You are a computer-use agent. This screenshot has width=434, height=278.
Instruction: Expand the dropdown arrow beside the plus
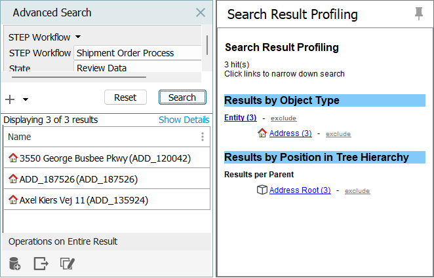click(x=26, y=99)
